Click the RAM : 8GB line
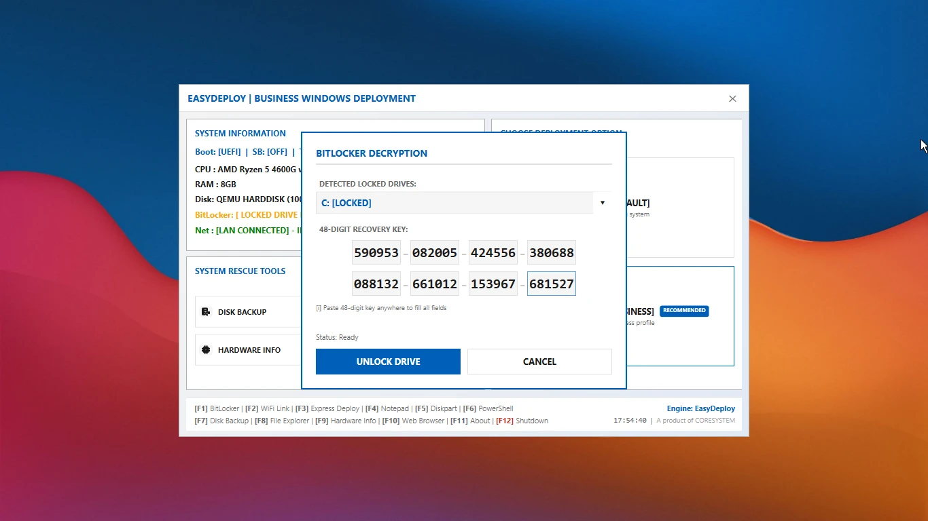 (x=215, y=185)
